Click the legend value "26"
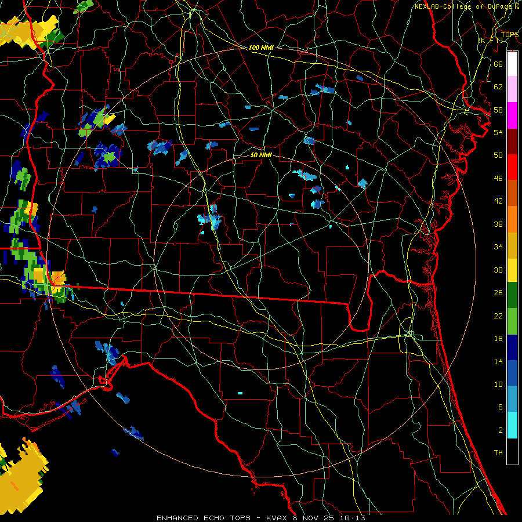522x522 pixels. coord(498,293)
